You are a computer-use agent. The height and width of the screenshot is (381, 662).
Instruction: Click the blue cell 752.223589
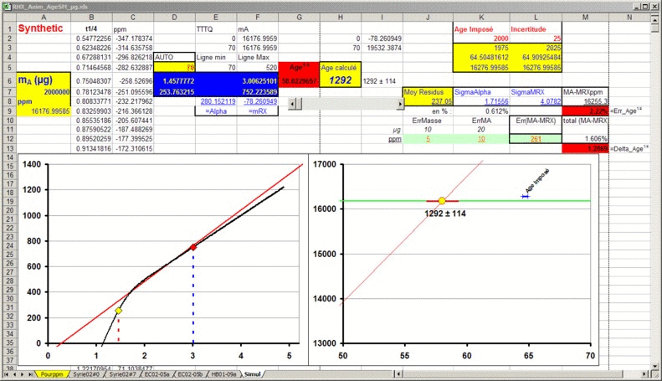tap(258, 92)
